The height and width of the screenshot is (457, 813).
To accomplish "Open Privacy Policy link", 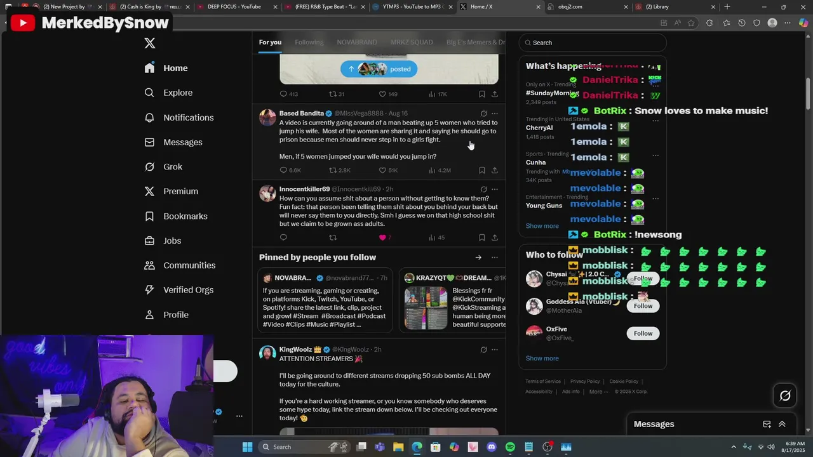I will 585,381.
